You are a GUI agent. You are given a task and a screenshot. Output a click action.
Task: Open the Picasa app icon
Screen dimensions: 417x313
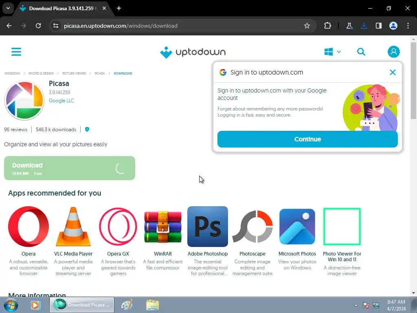(x=24, y=100)
